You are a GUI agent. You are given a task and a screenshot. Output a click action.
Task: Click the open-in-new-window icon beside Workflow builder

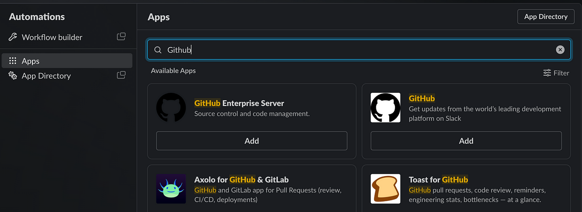click(x=121, y=36)
